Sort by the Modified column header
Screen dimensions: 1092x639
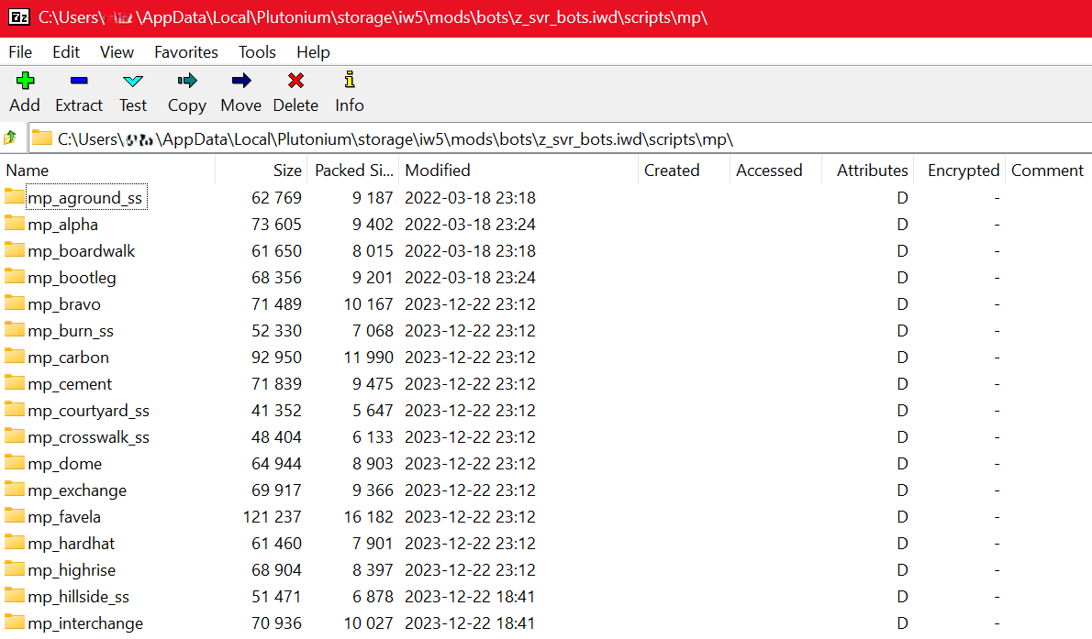[x=518, y=171]
